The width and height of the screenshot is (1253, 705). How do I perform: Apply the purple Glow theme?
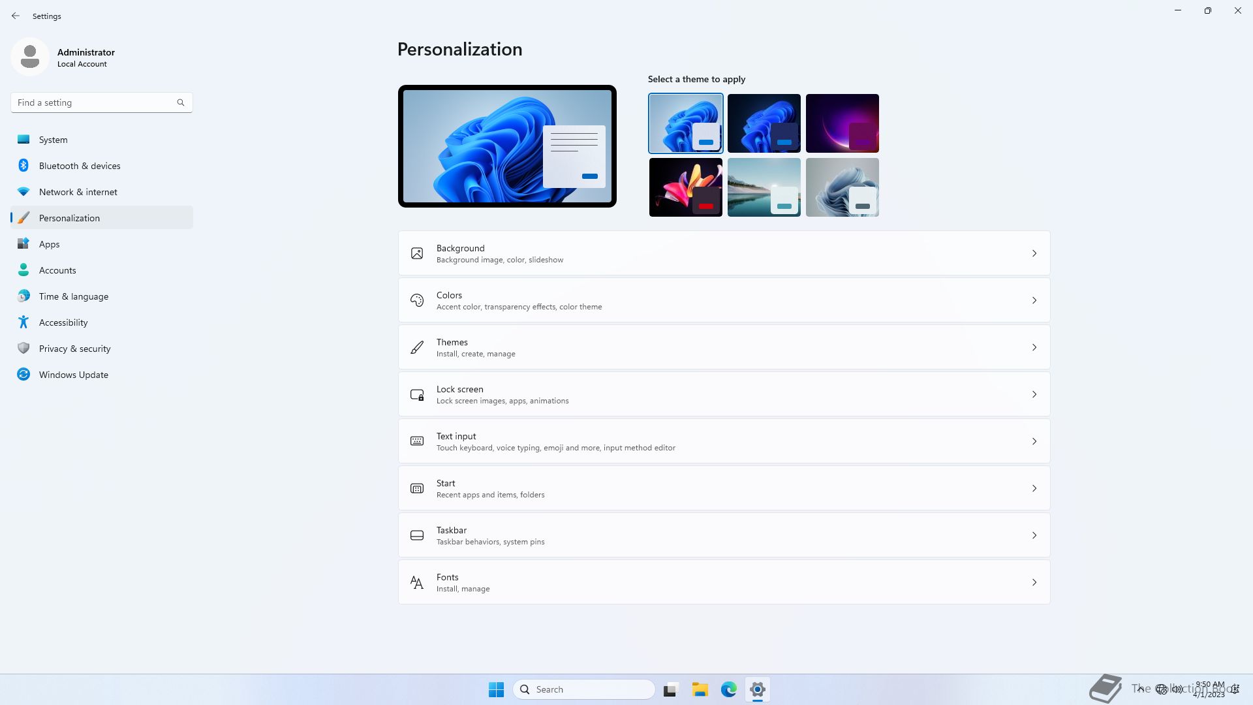click(842, 123)
